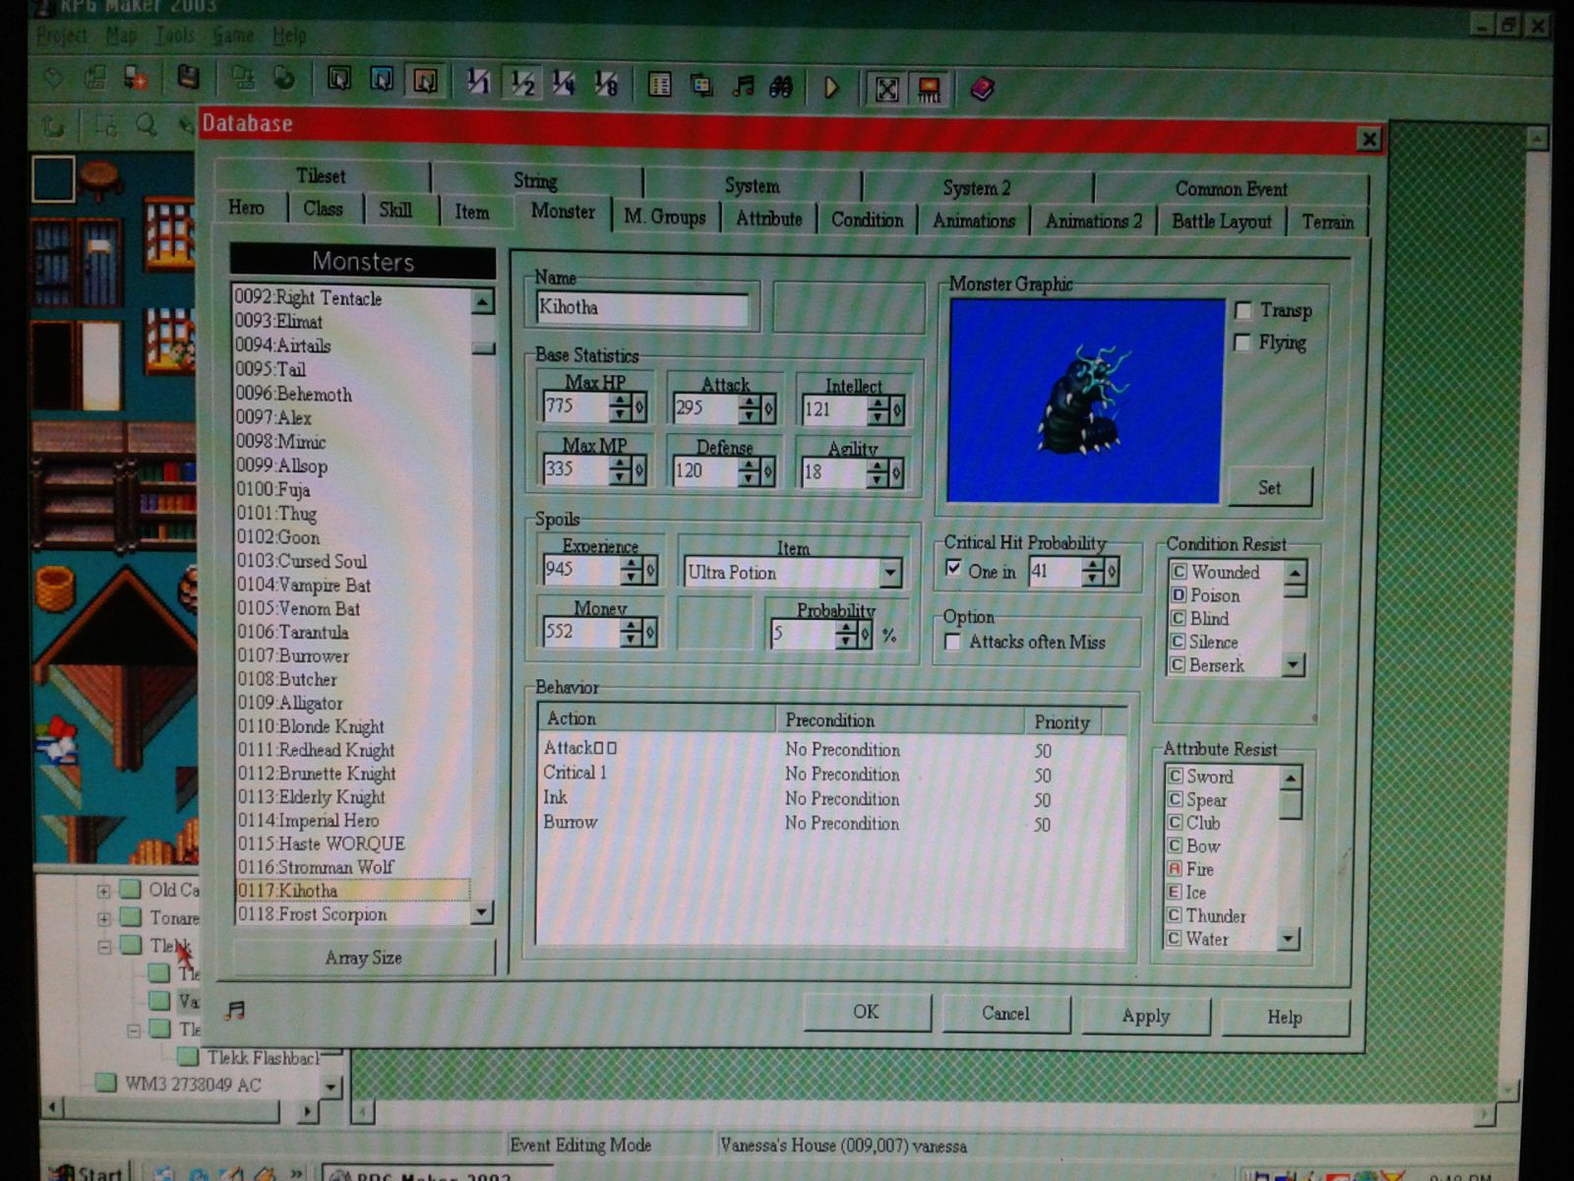The width and height of the screenshot is (1574, 1181).
Task: Switch to the M. Groups tab
Action: (x=664, y=218)
